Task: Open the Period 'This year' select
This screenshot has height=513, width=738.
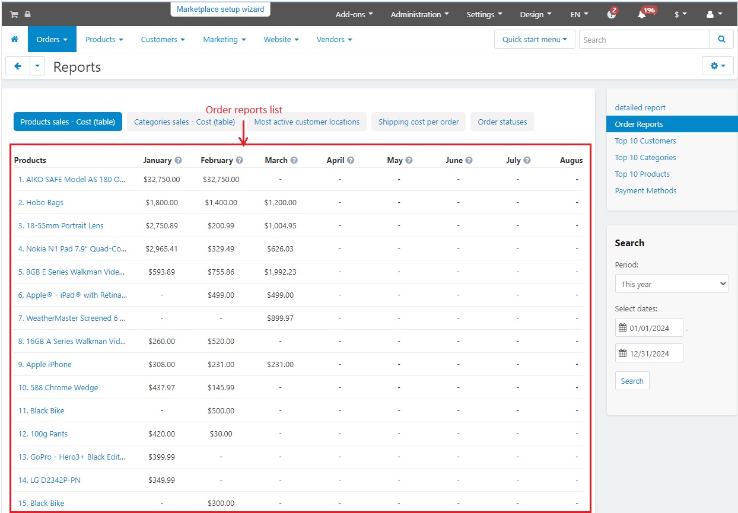Action: (x=672, y=284)
